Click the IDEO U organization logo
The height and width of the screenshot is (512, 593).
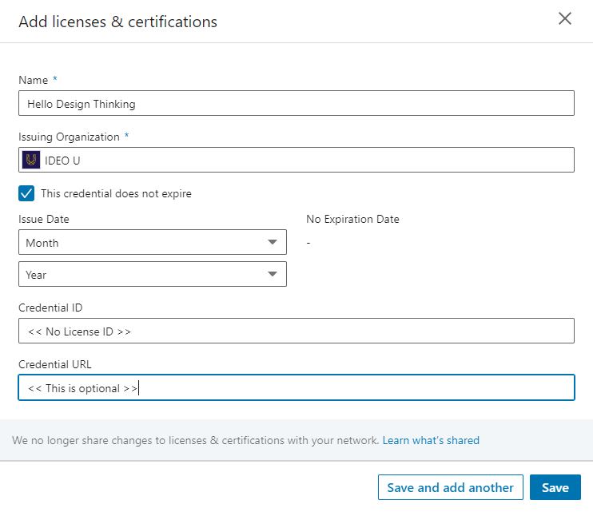pos(31,160)
